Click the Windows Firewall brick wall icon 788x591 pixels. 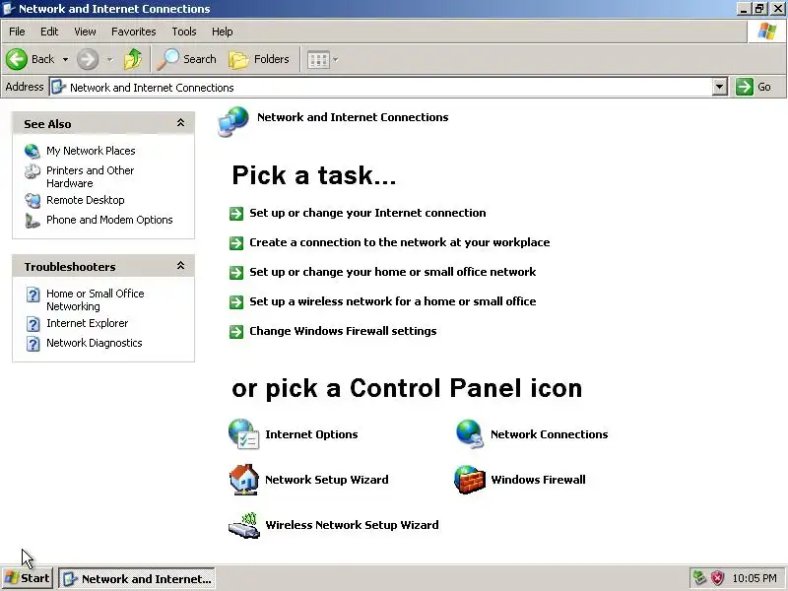(470, 480)
